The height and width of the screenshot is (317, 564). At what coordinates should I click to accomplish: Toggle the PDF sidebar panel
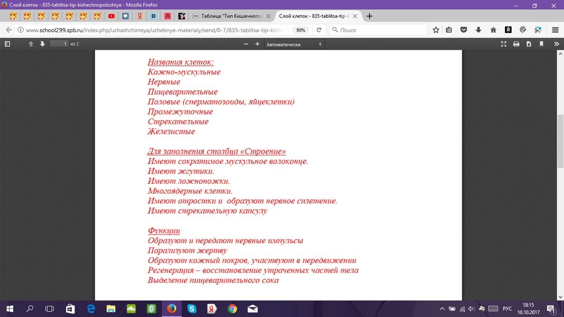(x=7, y=44)
